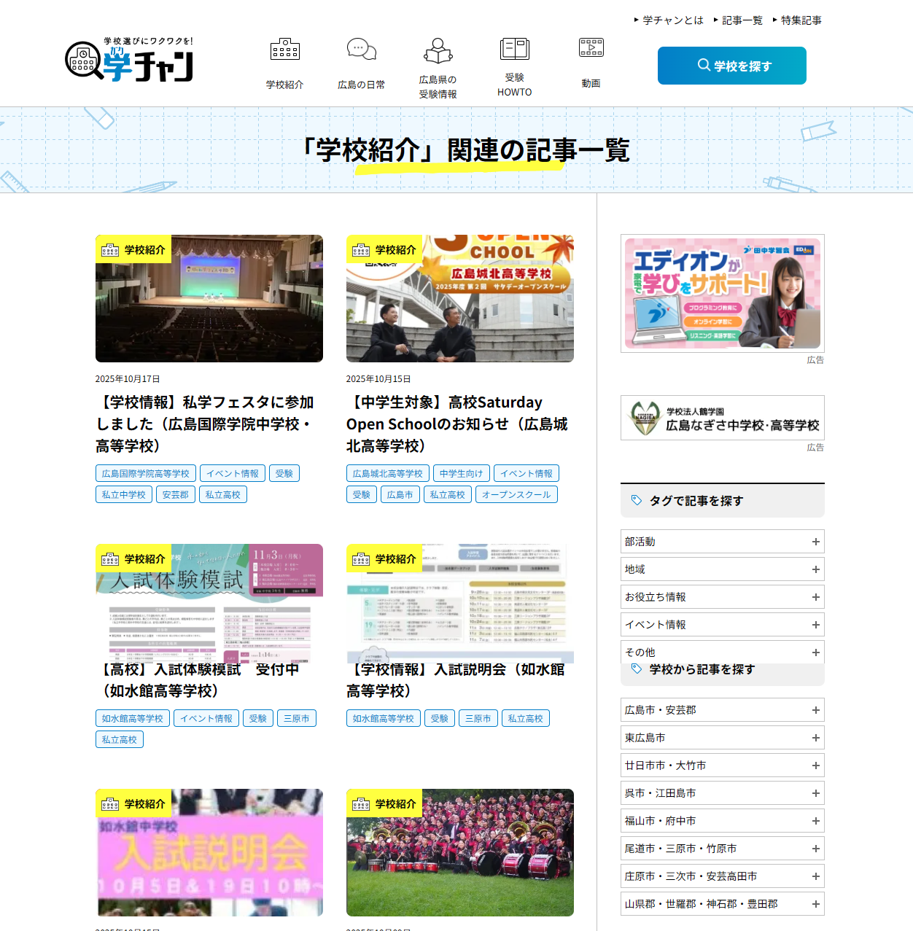913x931 pixels.
Task: Expand the 福山市・府中市 school list
Action: point(722,821)
